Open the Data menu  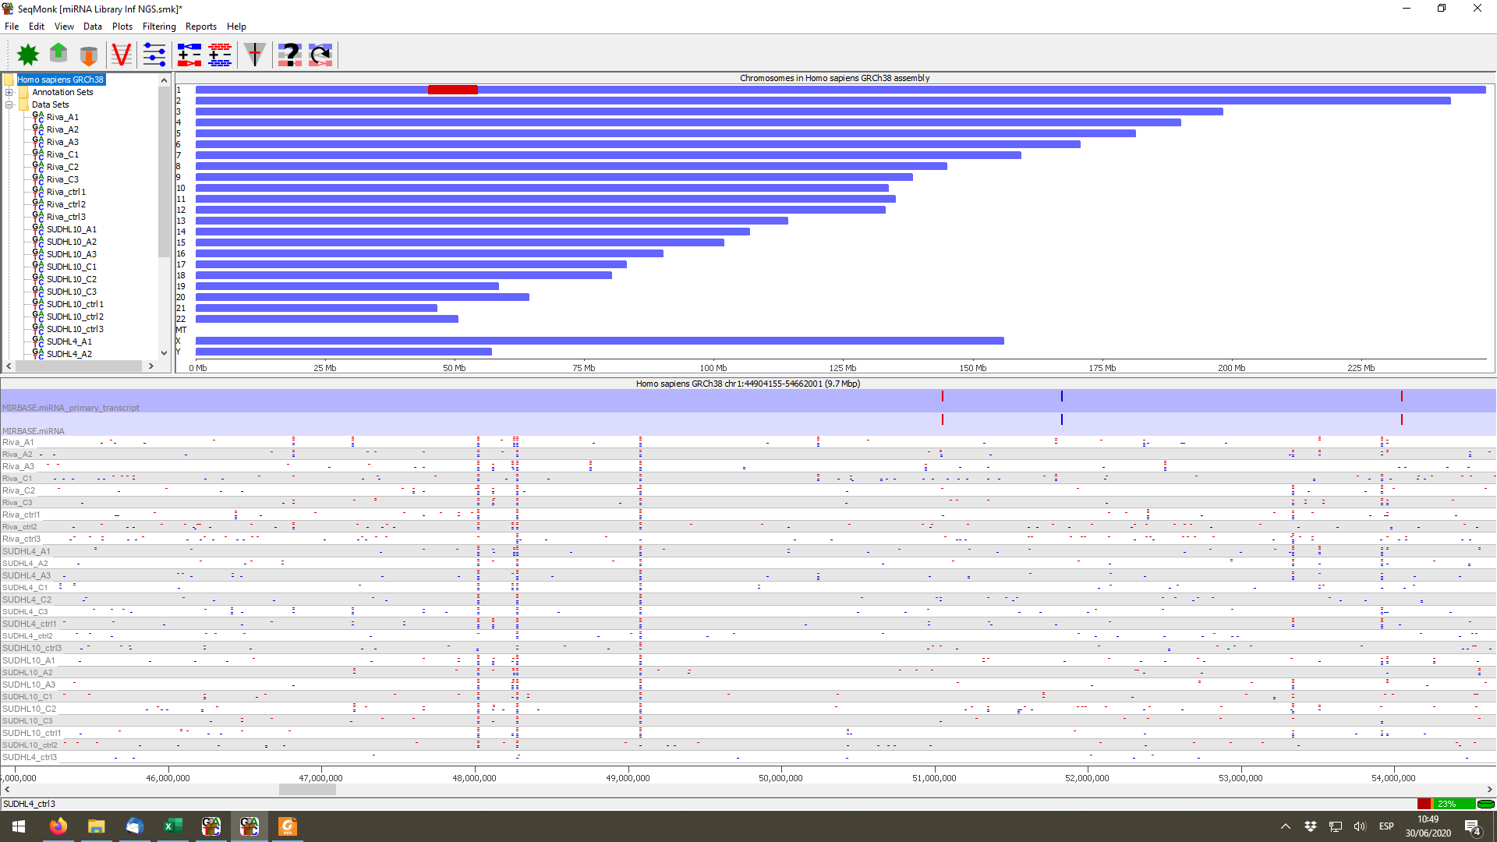tap(93, 27)
